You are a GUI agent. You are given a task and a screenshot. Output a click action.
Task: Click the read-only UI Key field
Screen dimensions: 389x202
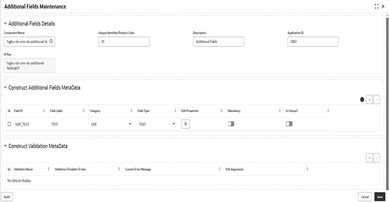click(x=29, y=66)
